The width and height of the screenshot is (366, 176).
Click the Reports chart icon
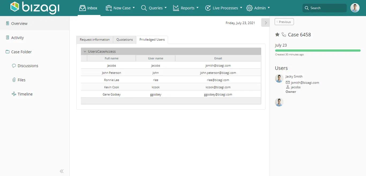point(176,8)
